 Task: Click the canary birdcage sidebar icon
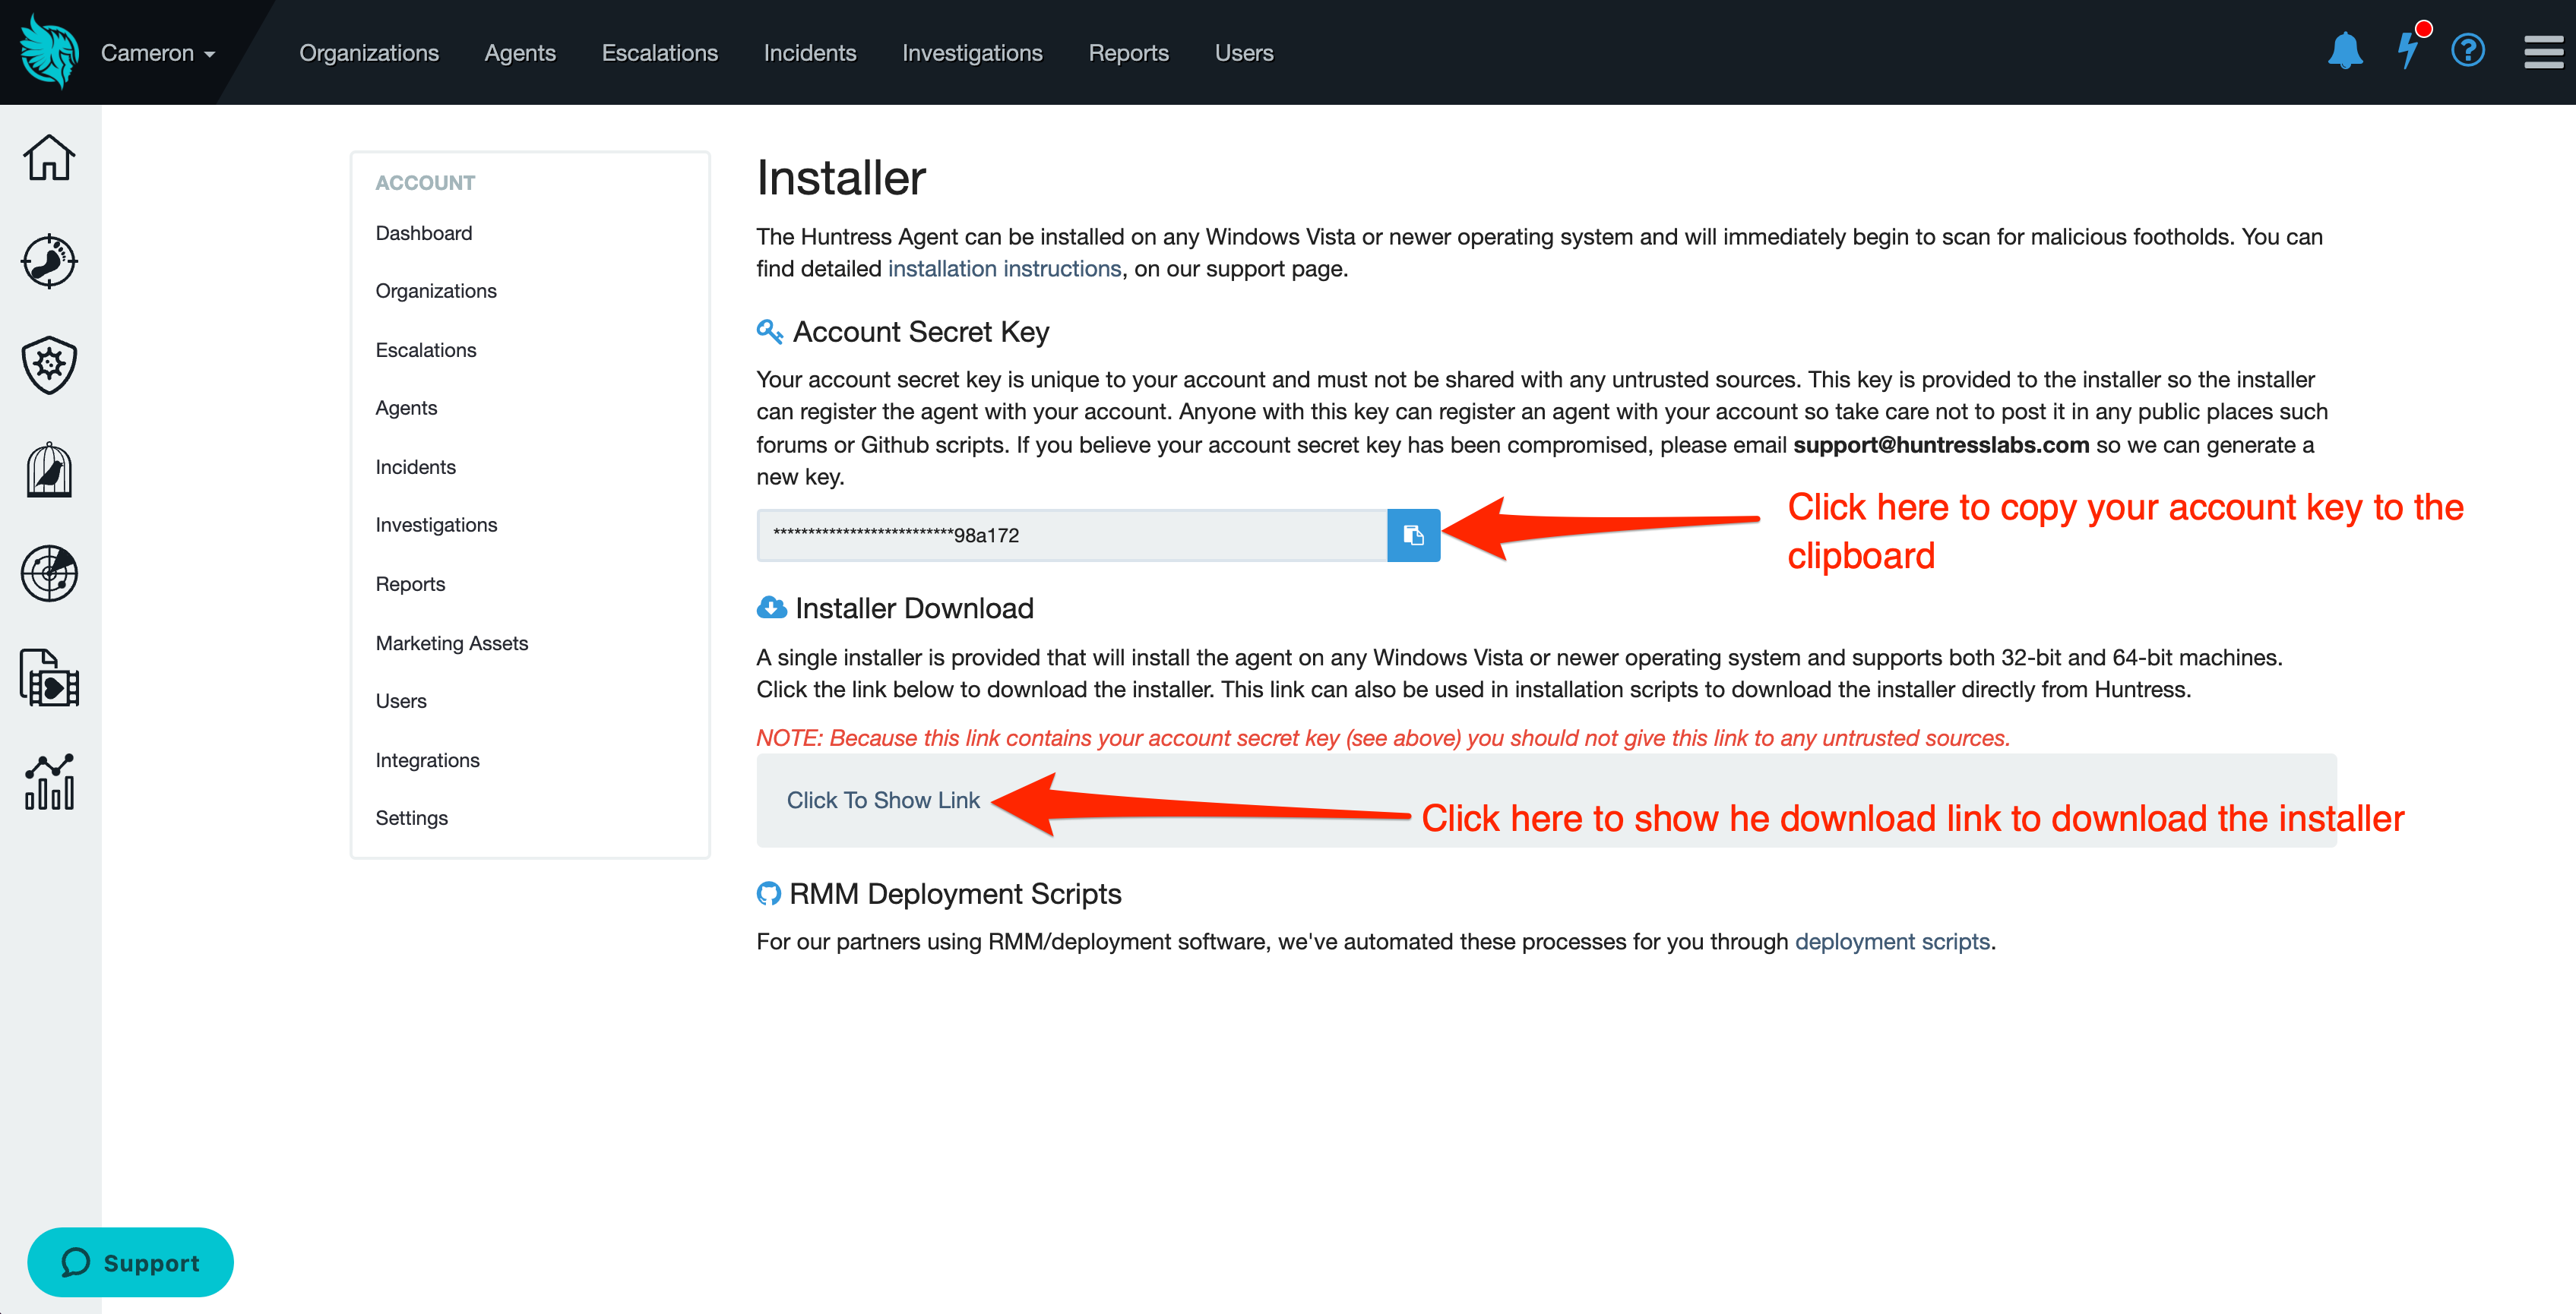49,469
